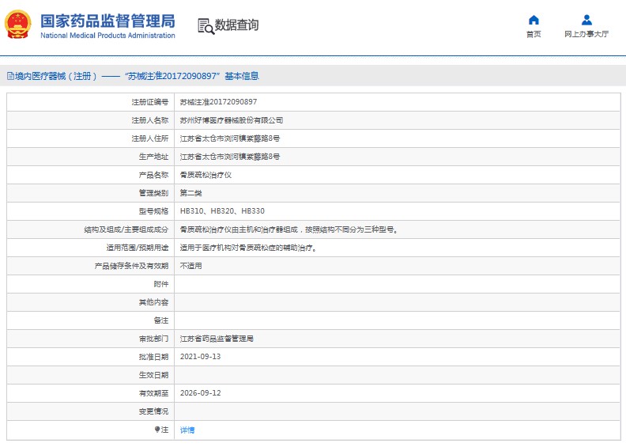Open the 首页 home icon
Screen dimensions: 626x447
pyautogui.click(x=534, y=20)
